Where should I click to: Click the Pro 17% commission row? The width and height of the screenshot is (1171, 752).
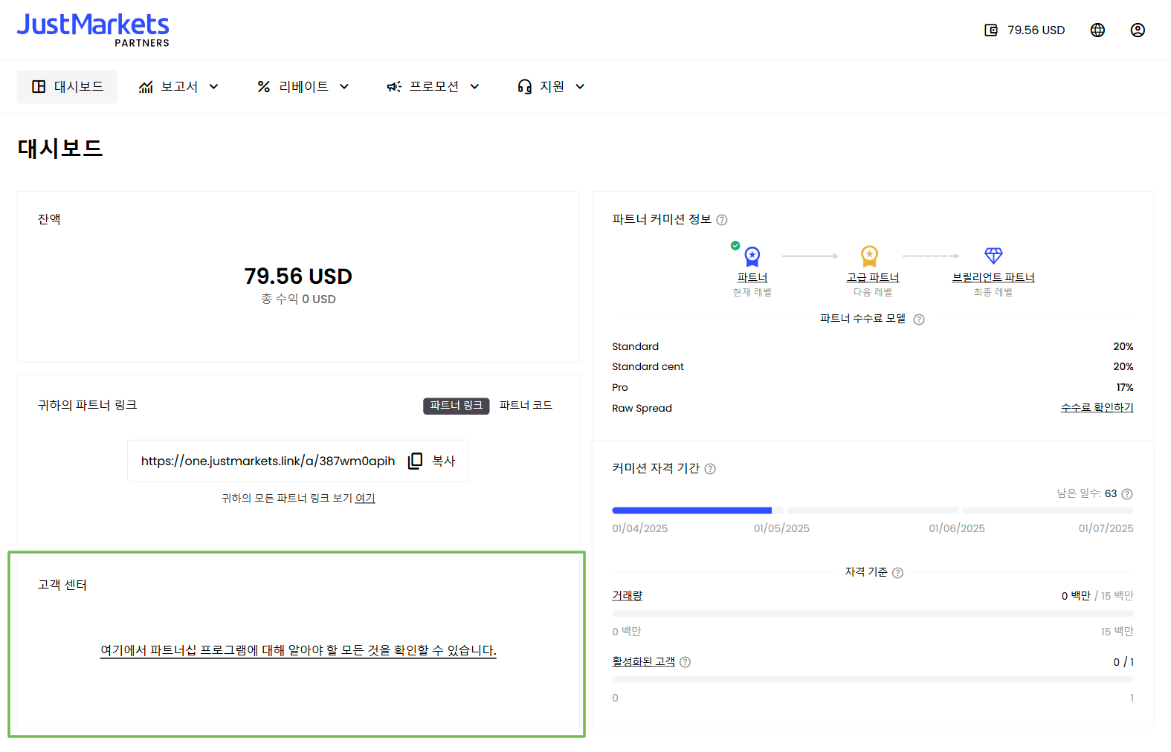click(873, 388)
